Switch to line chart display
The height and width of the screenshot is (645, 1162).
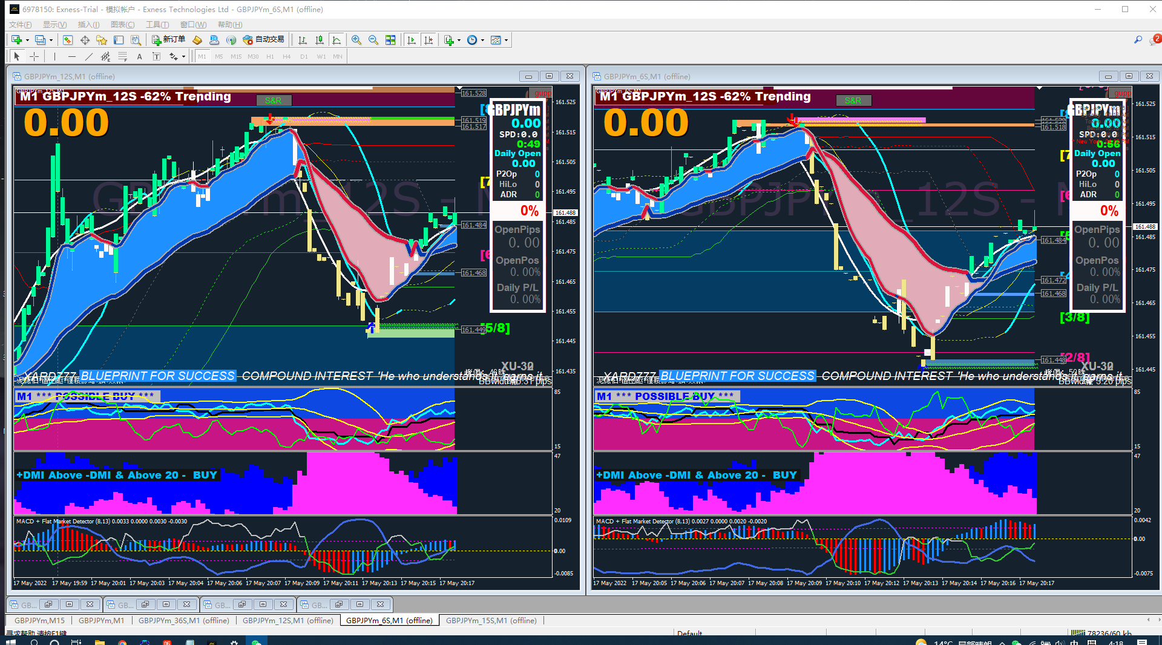[336, 40]
